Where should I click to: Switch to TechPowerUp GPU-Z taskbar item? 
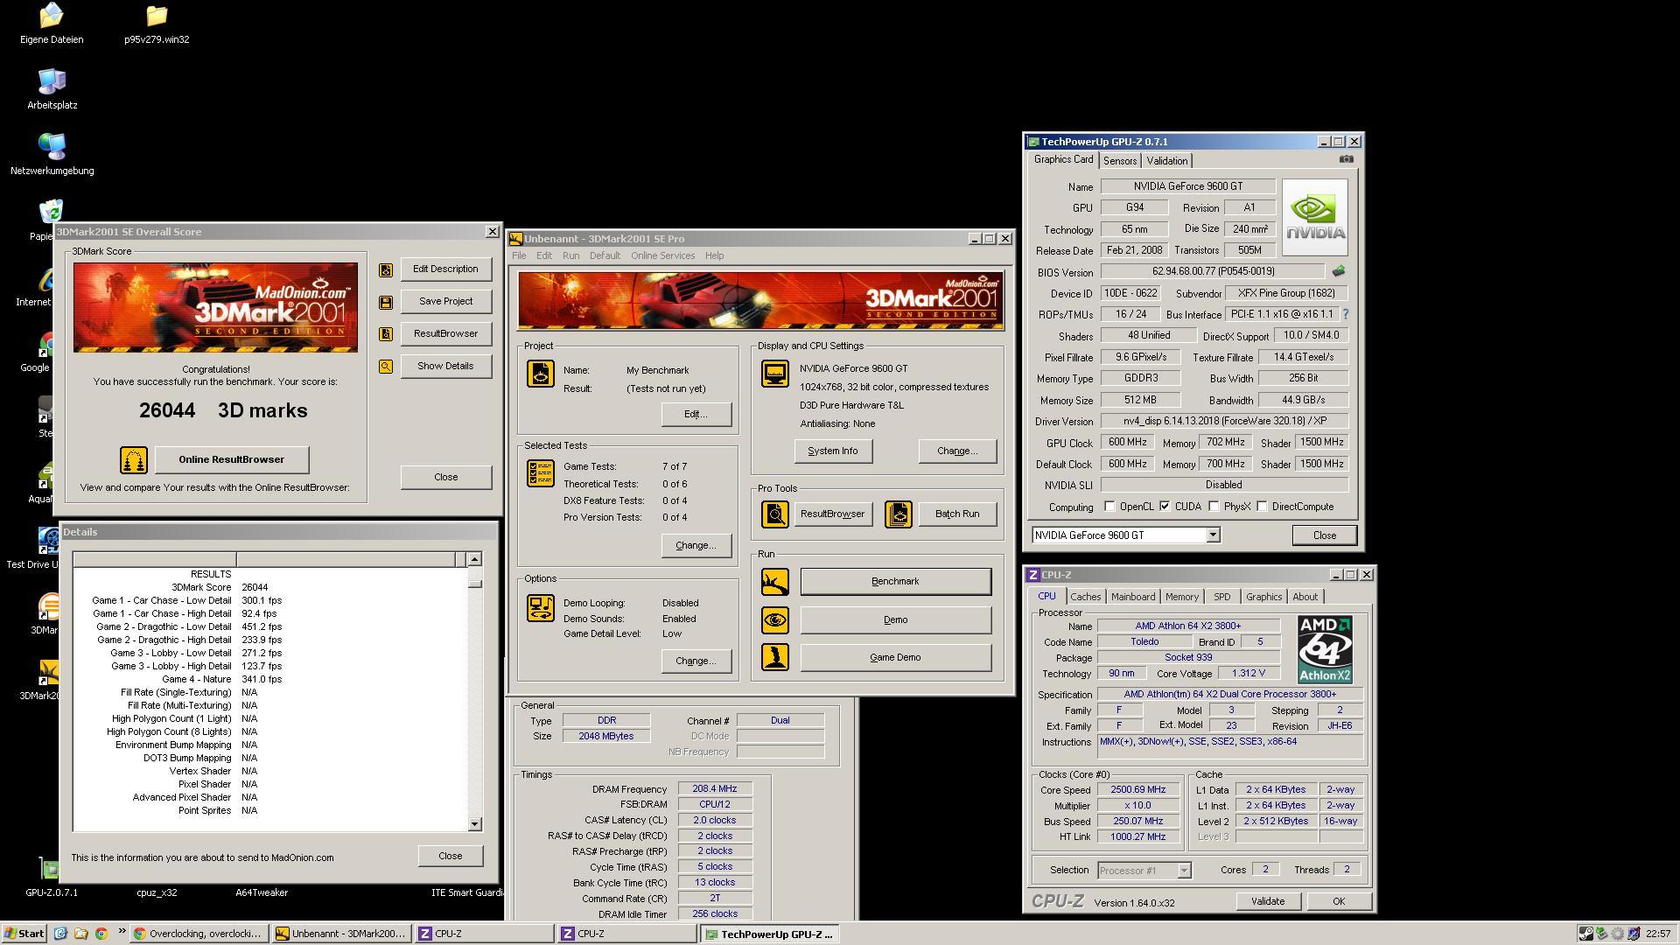click(x=768, y=934)
